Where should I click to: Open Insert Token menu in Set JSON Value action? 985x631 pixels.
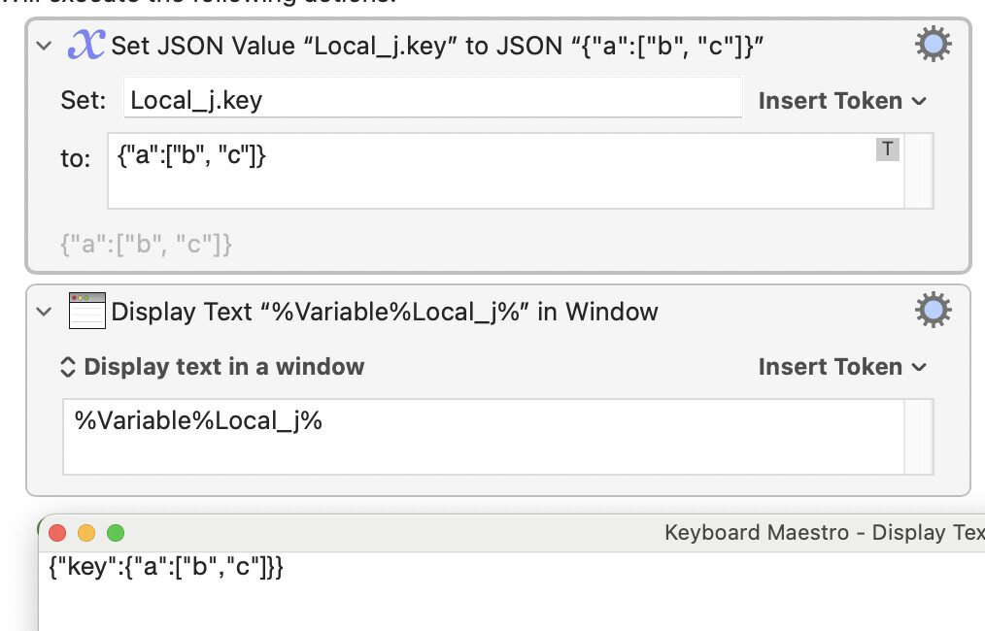click(x=842, y=101)
